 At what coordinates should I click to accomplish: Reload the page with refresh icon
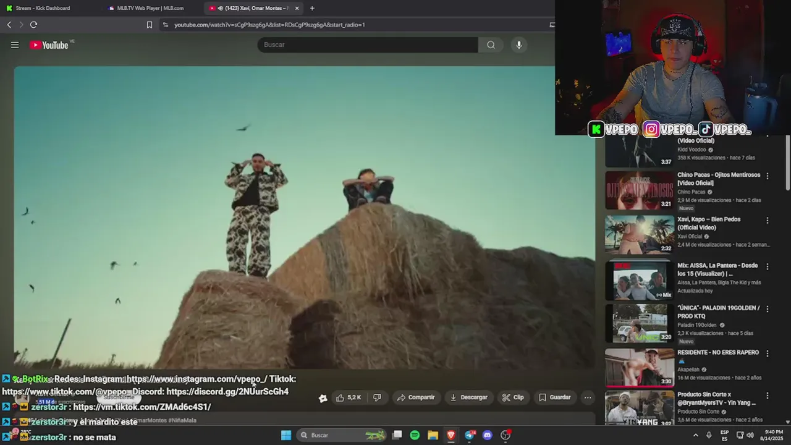[x=33, y=25]
